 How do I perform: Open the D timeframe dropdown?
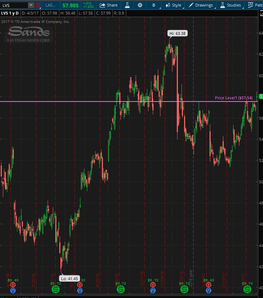click(154, 5)
